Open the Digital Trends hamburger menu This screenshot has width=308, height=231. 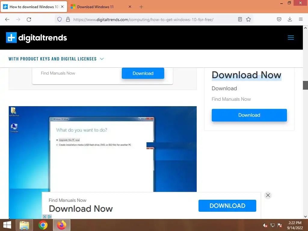coord(291,38)
